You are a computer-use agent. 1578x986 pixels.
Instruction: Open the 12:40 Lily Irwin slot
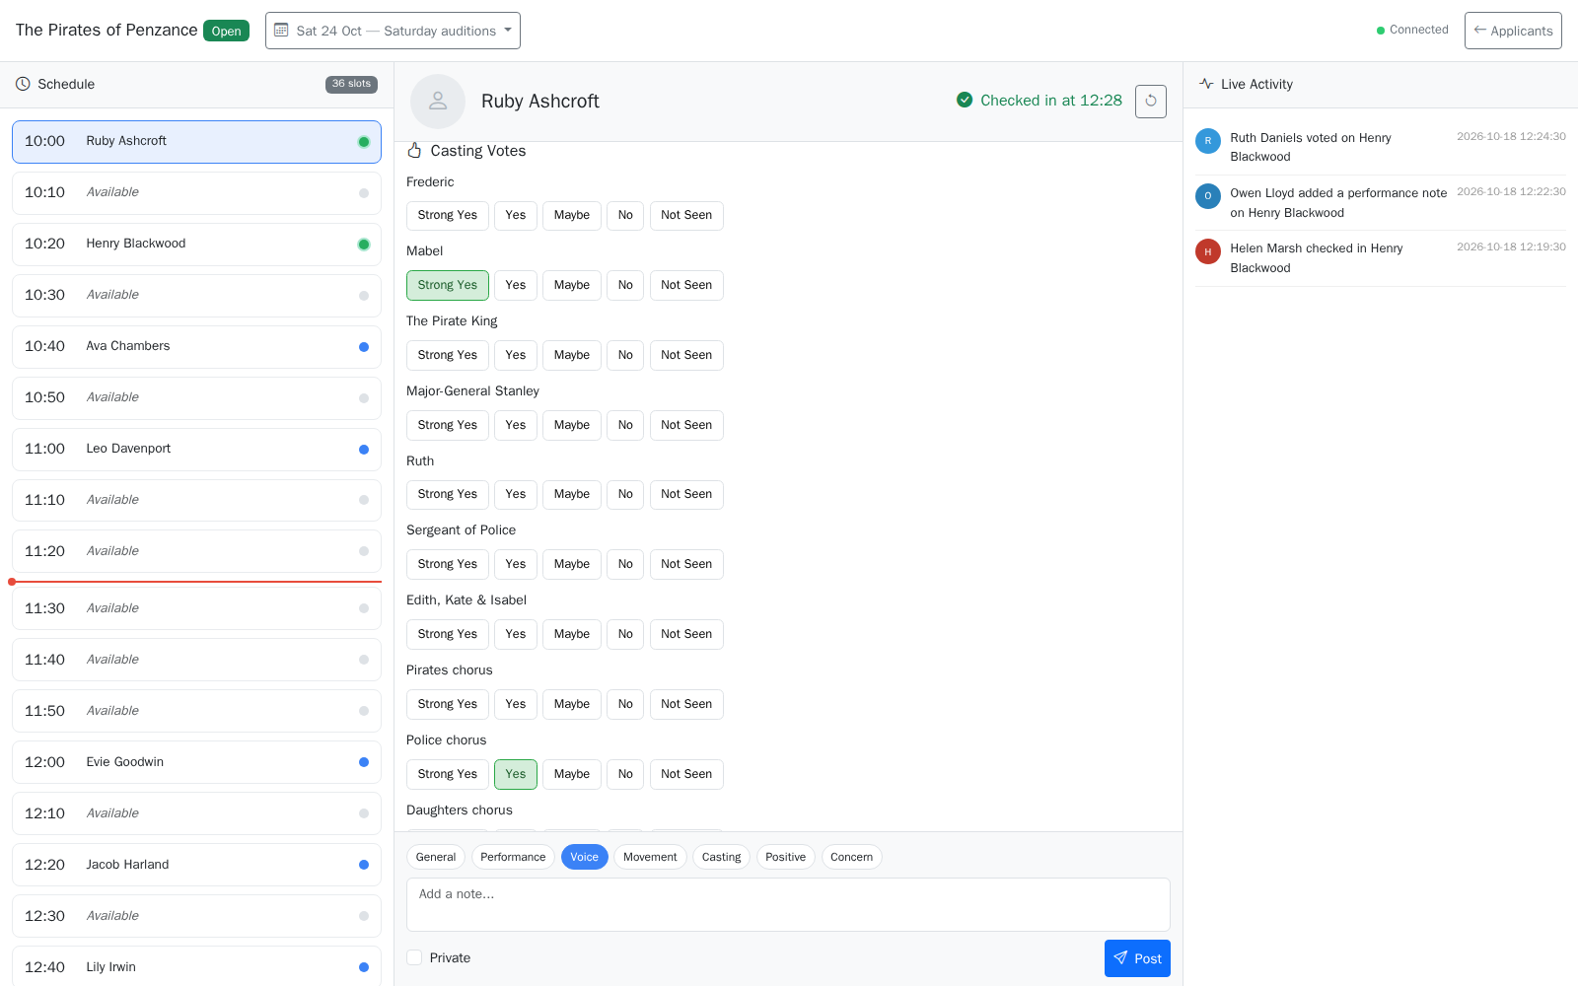[x=196, y=966]
